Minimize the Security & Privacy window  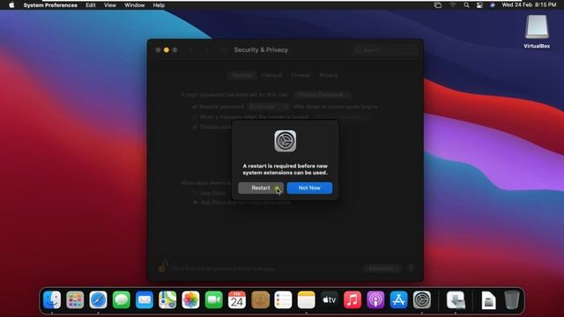pyautogui.click(x=167, y=50)
